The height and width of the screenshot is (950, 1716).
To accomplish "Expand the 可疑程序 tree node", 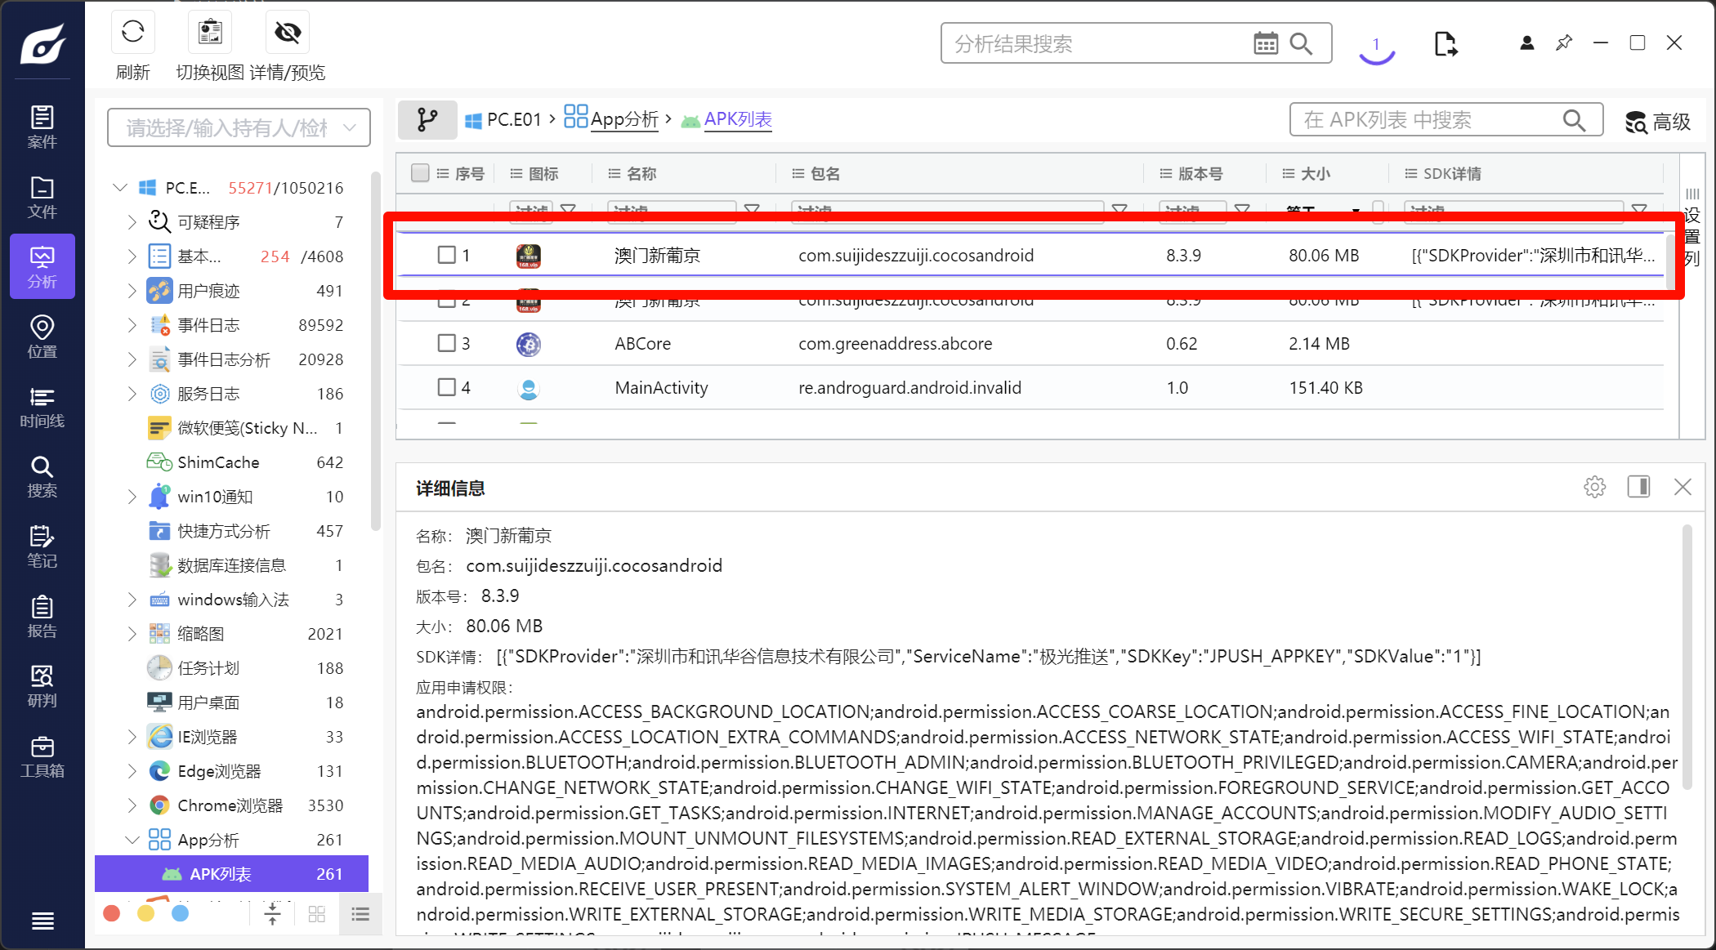I will pos(132,222).
